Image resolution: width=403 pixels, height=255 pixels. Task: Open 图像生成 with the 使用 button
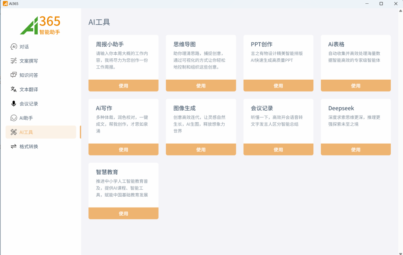click(x=201, y=149)
